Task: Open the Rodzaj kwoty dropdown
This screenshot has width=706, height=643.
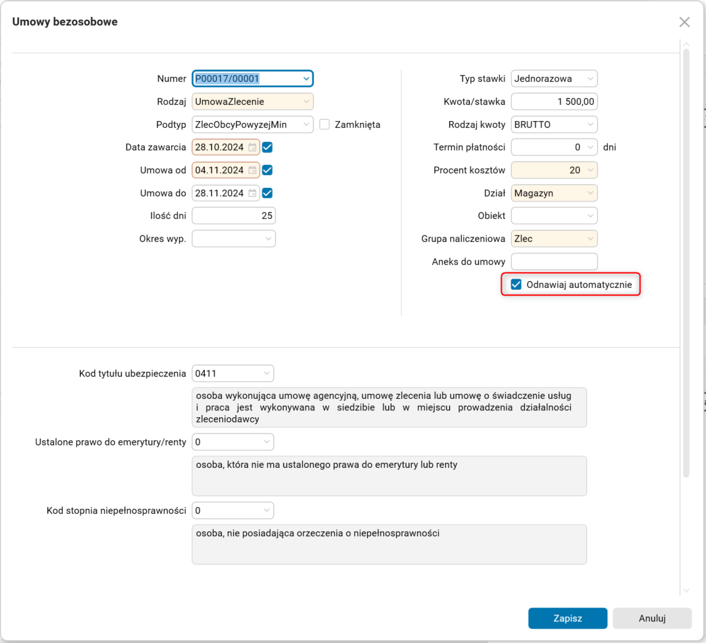Action: click(x=591, y=124)
